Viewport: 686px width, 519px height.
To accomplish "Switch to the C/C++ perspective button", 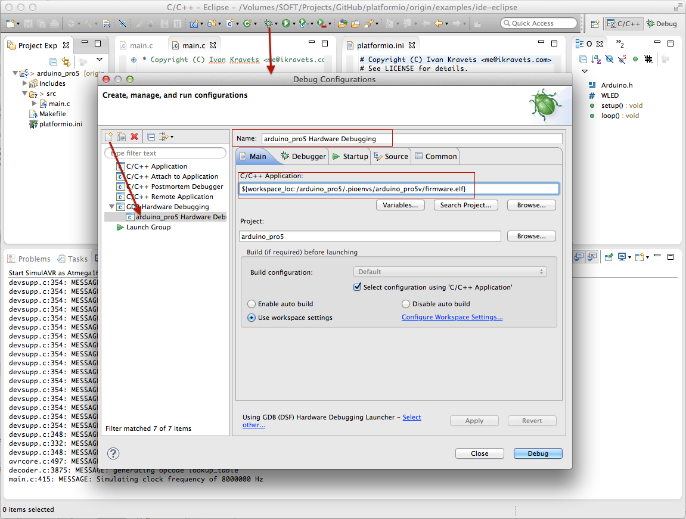I will 624,24.
